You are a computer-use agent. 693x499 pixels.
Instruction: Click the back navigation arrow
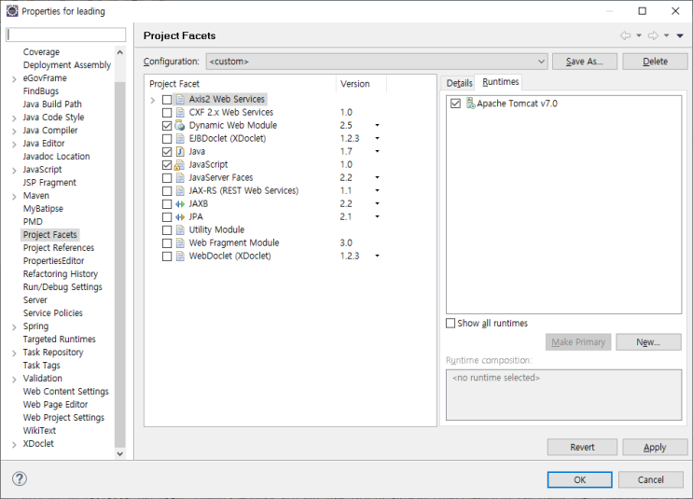(x=625, y=35)
